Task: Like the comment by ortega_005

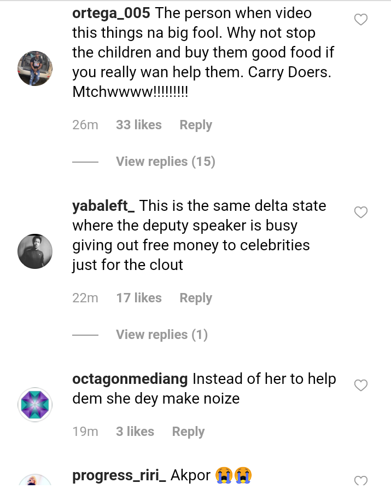Action: 361,20
